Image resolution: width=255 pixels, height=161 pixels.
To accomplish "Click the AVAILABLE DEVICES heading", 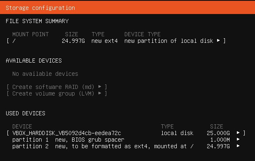I will point(34,61).
